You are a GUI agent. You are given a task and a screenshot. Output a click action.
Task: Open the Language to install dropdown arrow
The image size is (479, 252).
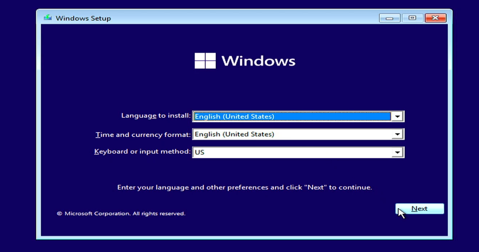point(398,117)
